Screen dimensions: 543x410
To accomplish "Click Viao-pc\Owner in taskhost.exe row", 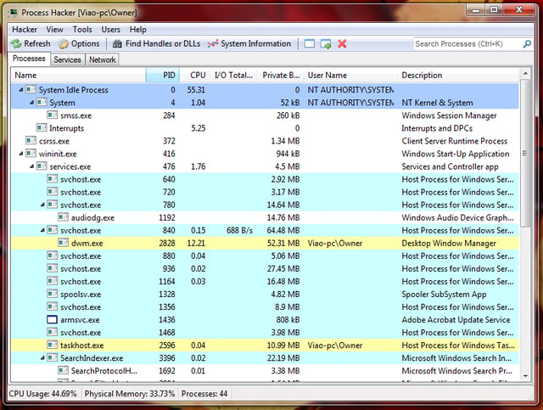I will click(335, 345).
